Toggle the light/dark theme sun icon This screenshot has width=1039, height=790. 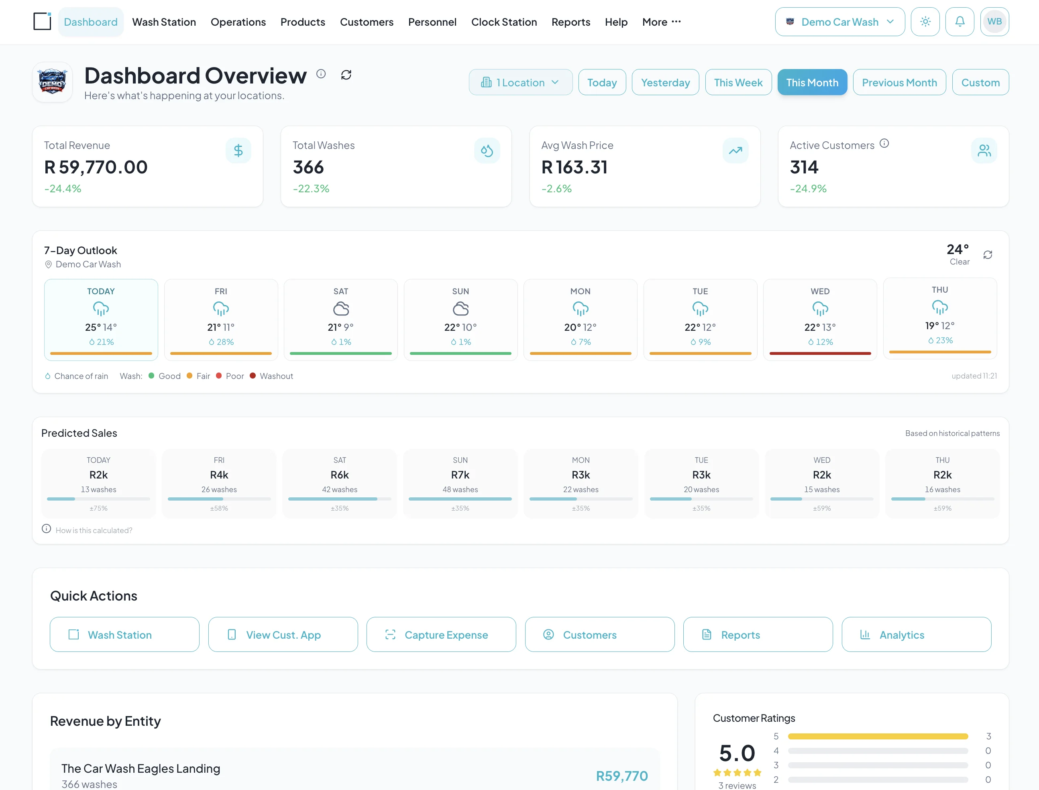coord(925,22)
